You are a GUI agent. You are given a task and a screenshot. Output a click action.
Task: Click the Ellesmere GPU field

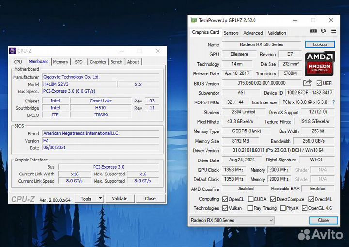coord(239,54)
